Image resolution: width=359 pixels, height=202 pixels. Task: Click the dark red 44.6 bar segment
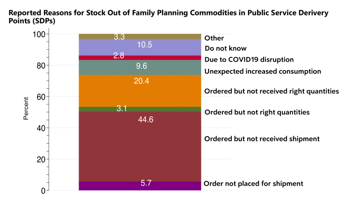[140, 146]
